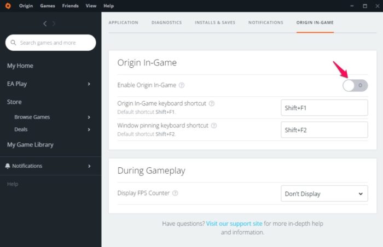383x247 pixels.
Task: Focus the Search games and more field
Action: pos(50,43)
